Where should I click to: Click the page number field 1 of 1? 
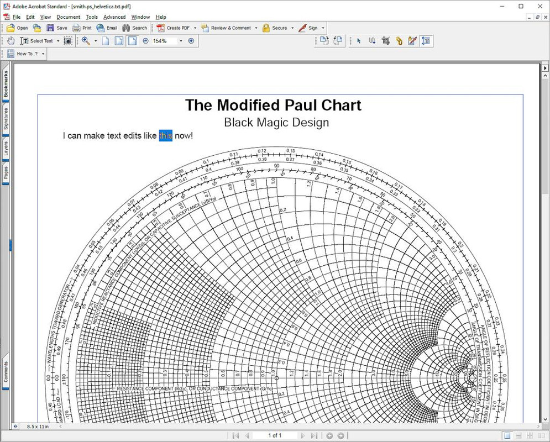click(x=275, y=436)
